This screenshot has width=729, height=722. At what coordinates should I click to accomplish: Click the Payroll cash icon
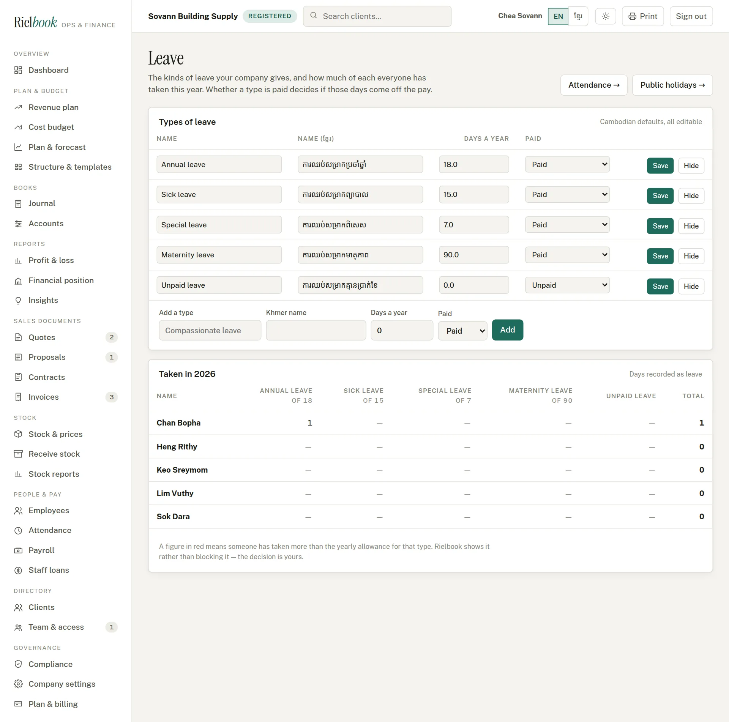[x=18, y=550]
